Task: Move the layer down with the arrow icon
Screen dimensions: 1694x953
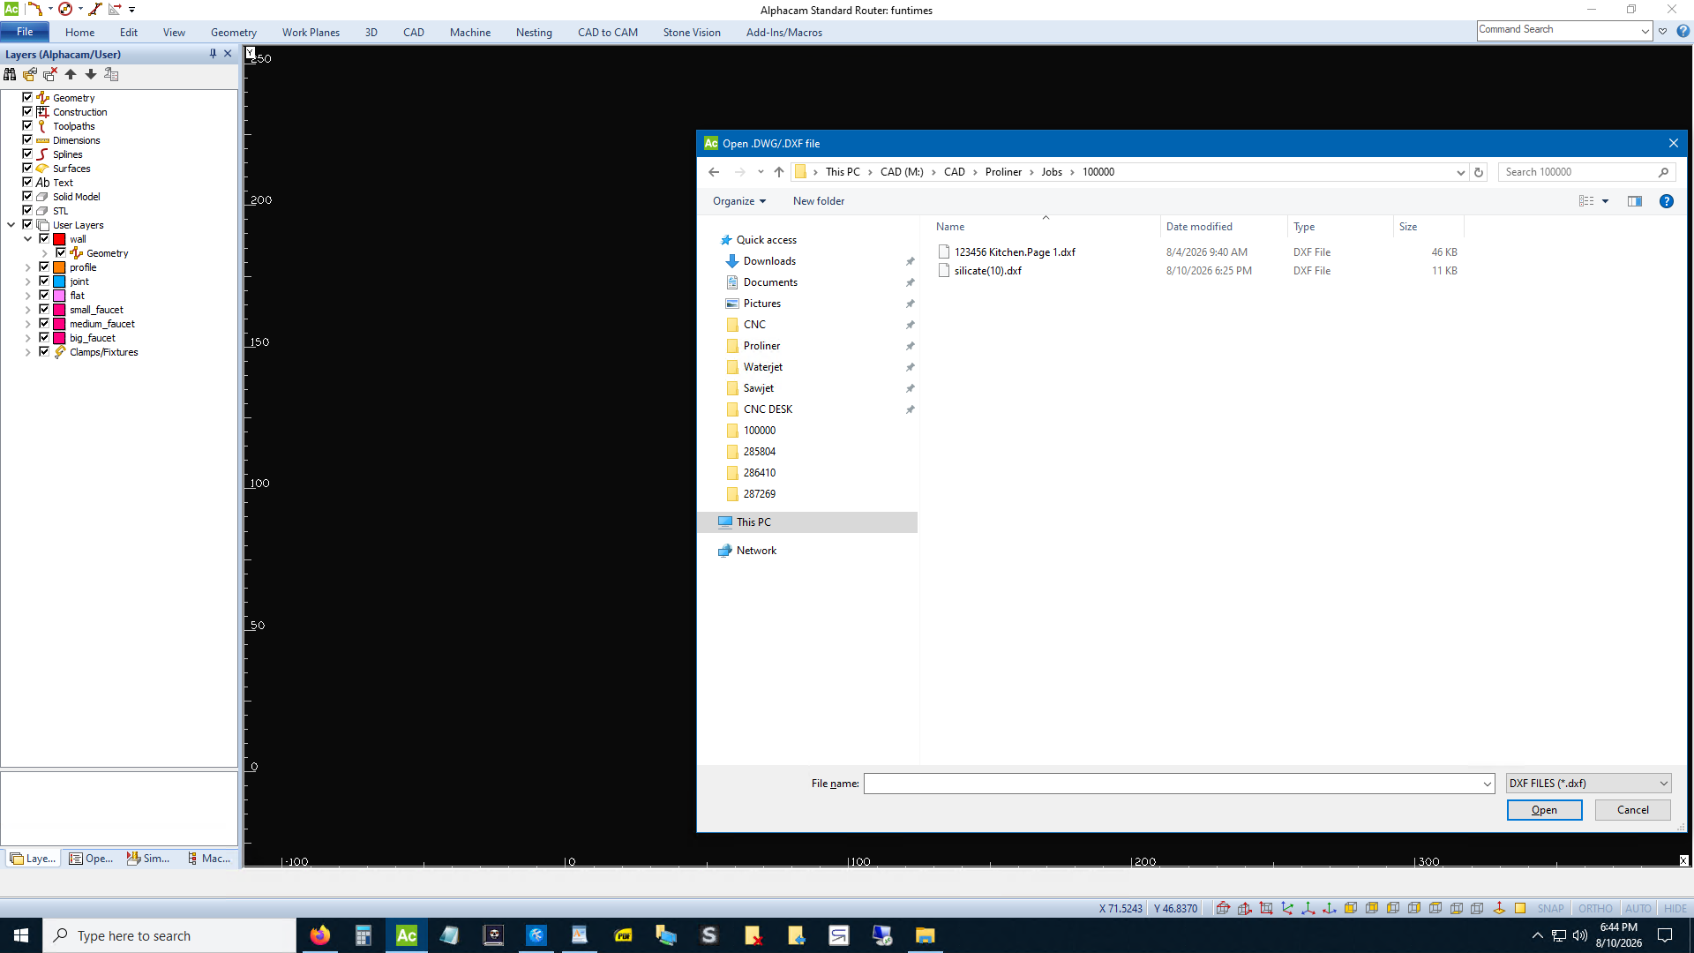Action: [91, 75]
